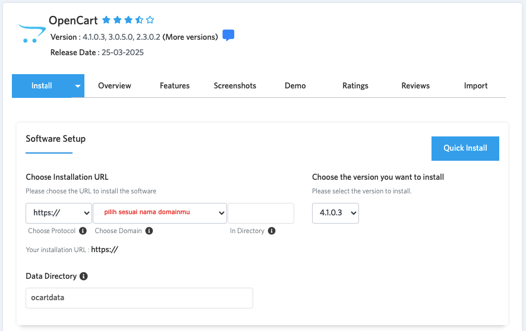
Task: Click the empty fifth rating star
Action: point(150,20)
